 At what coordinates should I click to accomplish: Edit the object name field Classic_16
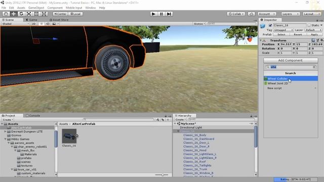289,25
